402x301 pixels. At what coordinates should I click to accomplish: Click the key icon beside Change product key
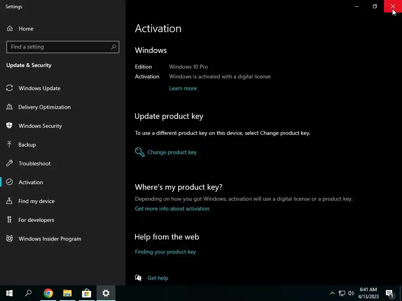pyautogui.click(x=140, y=152)
